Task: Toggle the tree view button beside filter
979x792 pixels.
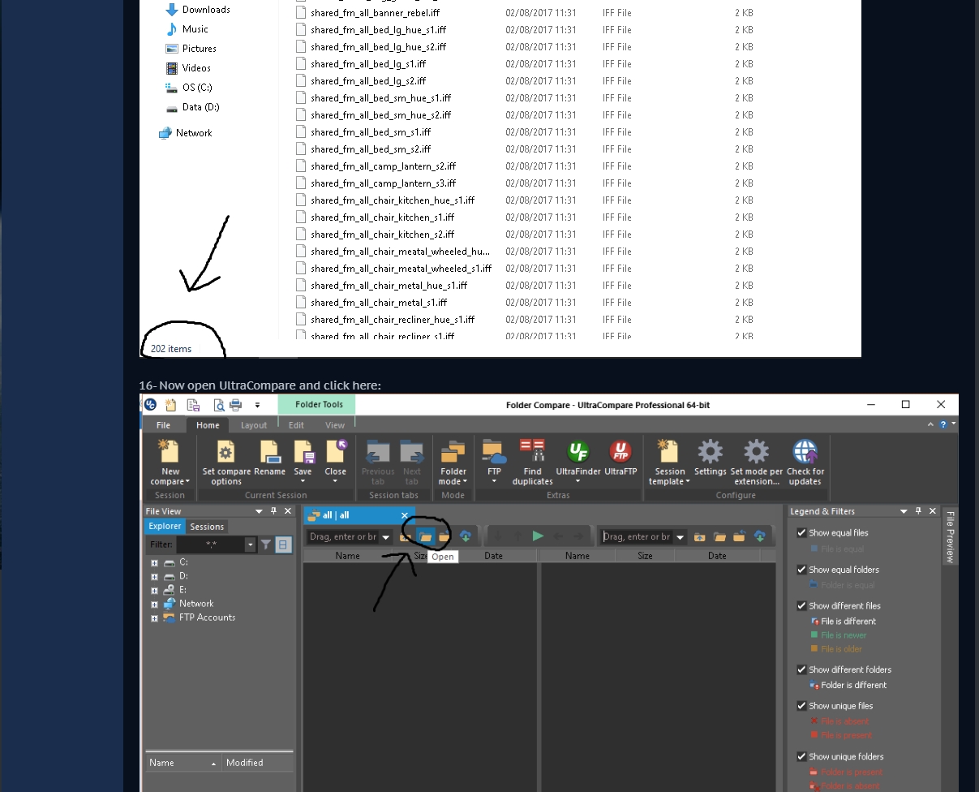Action: [x=282, y=545]
